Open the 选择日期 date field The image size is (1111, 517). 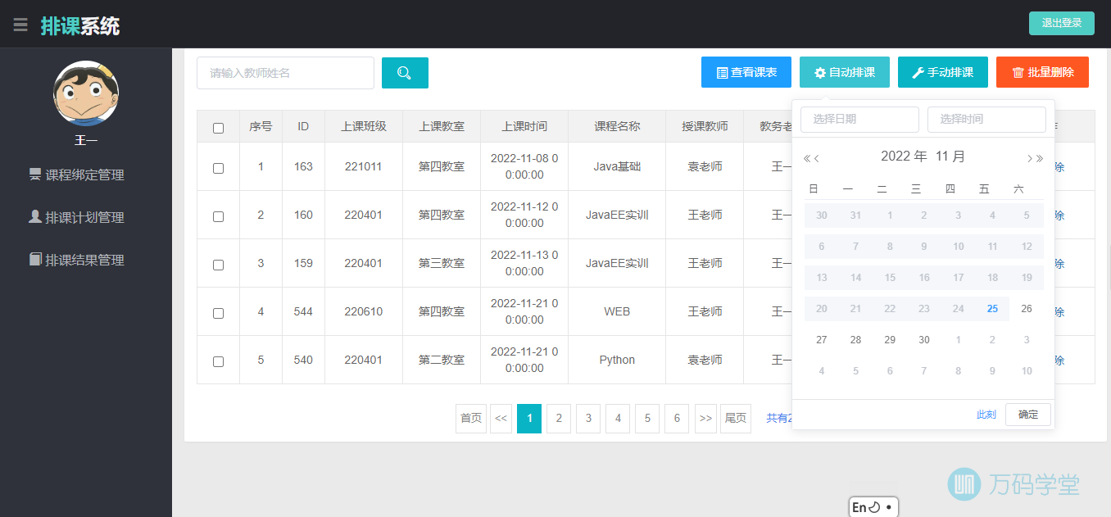point(859,119)
